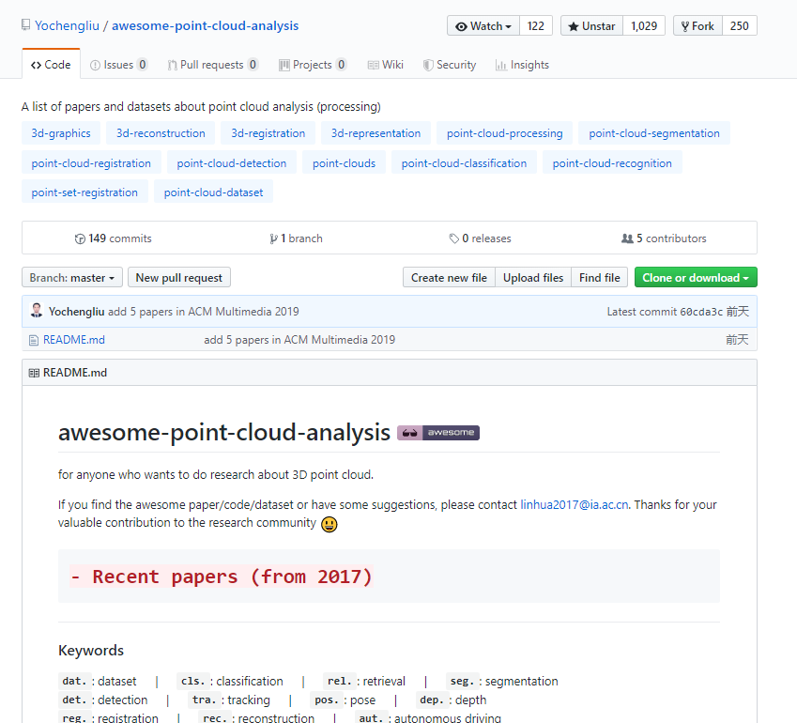Select the Code tab
797x723 pixels.
(51, 65)
